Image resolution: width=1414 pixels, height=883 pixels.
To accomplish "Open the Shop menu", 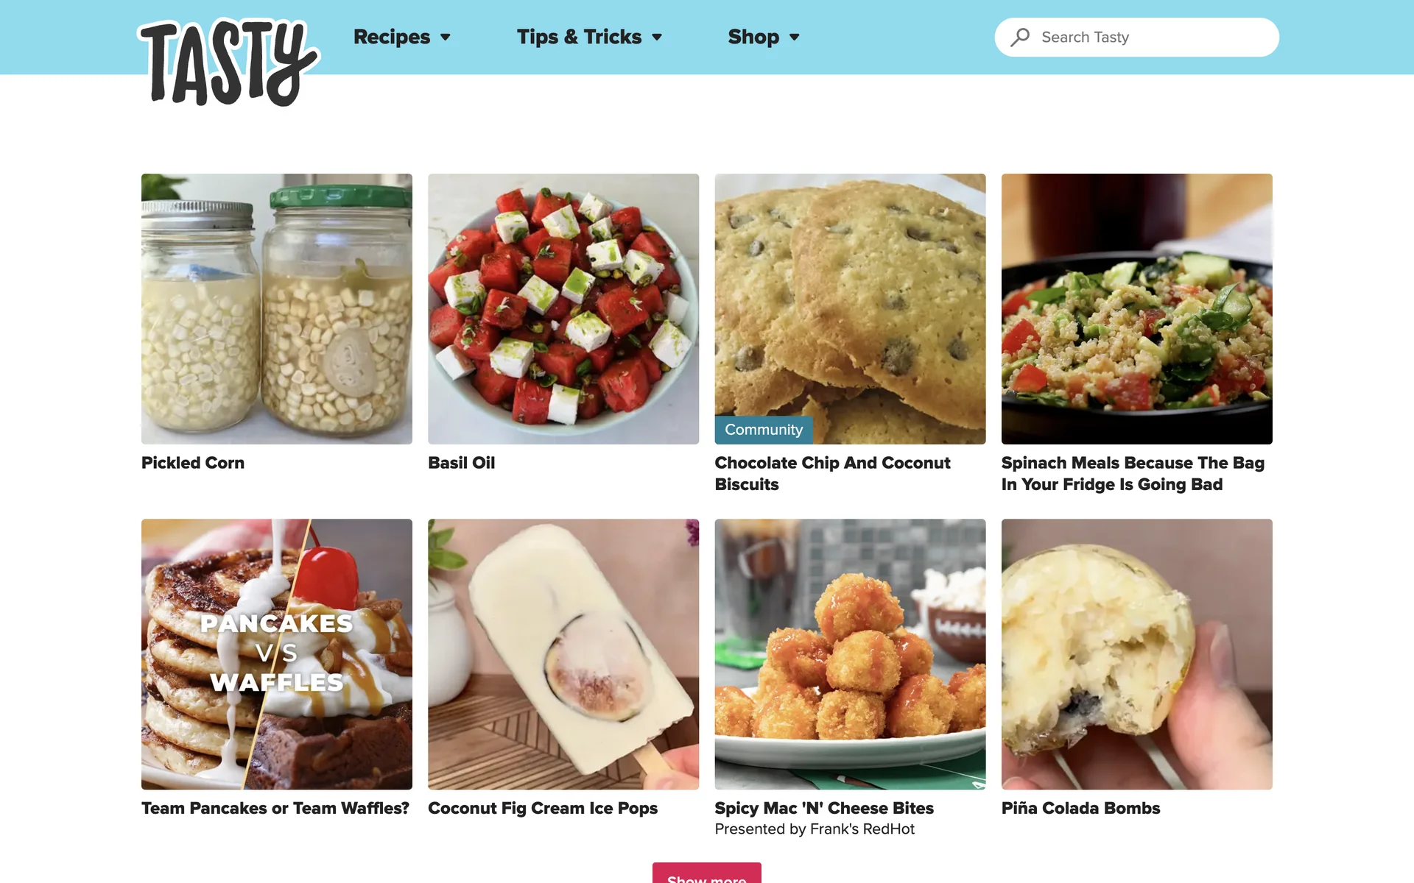I will coord(753,37).
